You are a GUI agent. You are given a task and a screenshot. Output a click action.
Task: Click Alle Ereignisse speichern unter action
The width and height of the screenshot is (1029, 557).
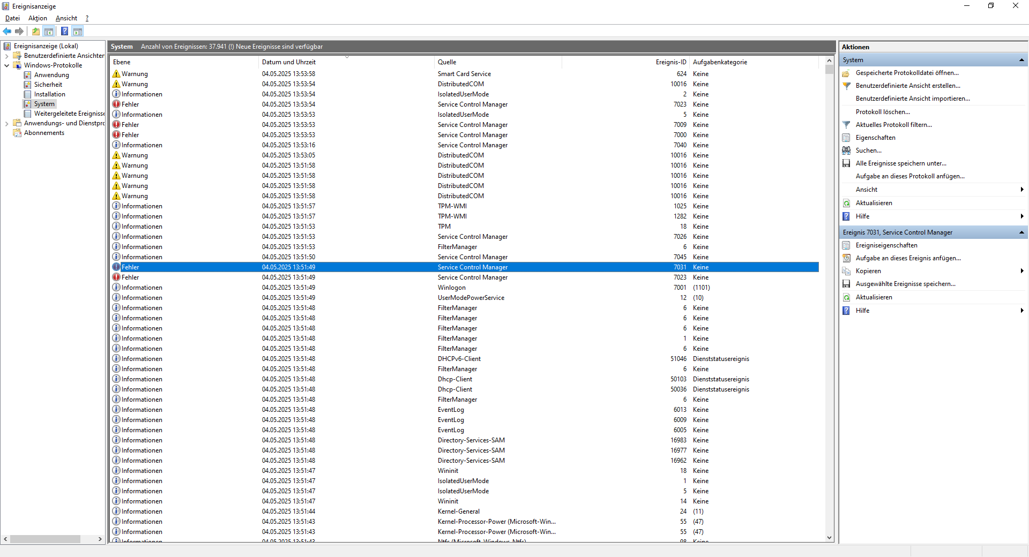(901, 163)
